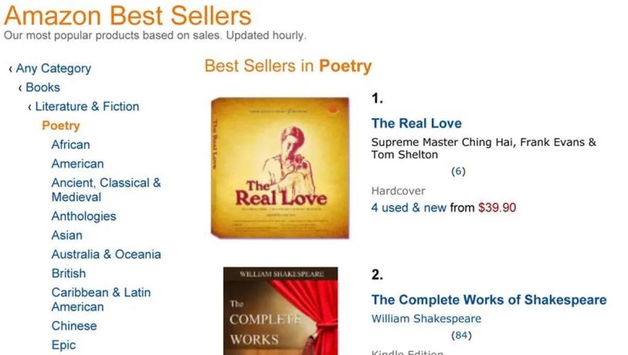The height and width of the screenshot is (355, 628).
Task: Select the Asian poetry subcategory
Action: (66, 235)
